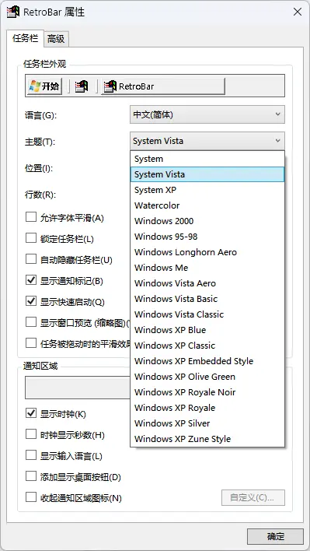Pick Windows Vista Basic from the list
Screen dimensions: 310x551
pos(207,299)
